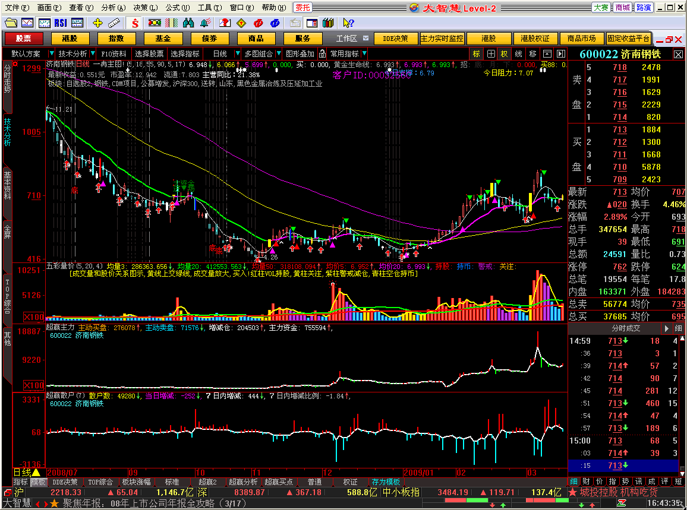Open the 分析(A) menu
The width and height of the screenshot is (687, 510).
pyautogui.click(x=113, y=8)
